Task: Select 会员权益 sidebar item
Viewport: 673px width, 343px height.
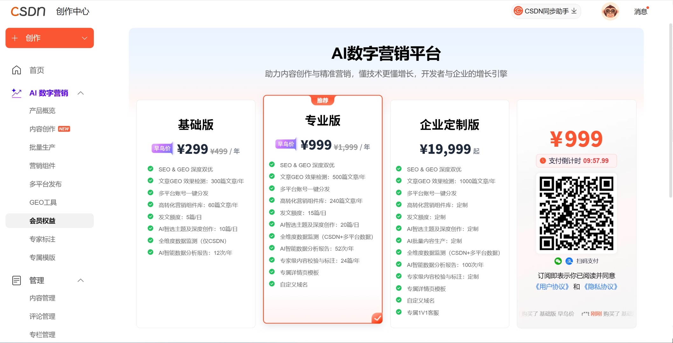Action: coord(49,221)
